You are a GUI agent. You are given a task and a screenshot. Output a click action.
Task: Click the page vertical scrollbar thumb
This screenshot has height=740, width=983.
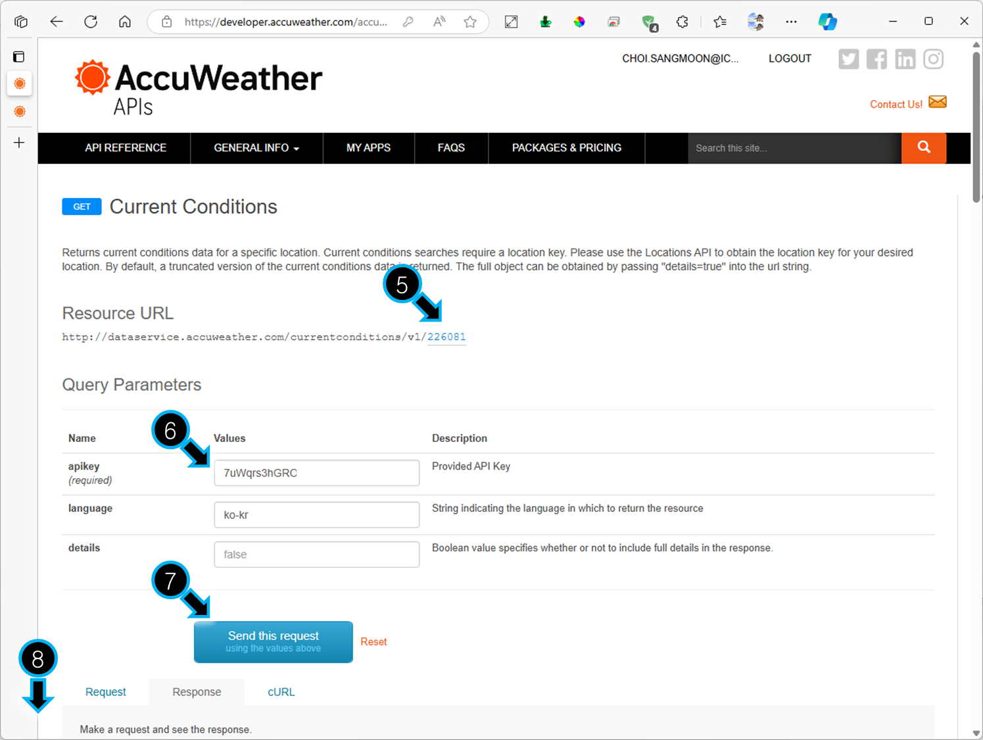tap(976, 127)
